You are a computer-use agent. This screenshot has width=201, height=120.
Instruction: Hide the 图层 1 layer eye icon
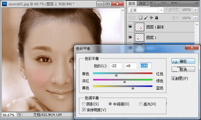[x=130, y=37]
